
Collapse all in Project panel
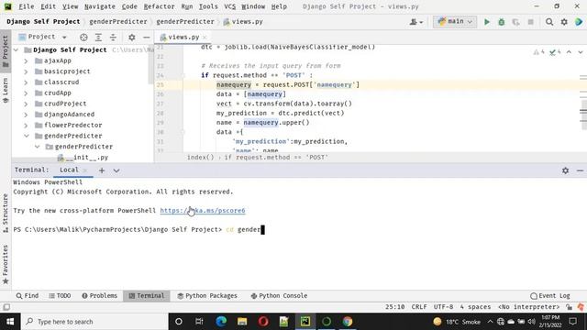[x=113, y=37]
